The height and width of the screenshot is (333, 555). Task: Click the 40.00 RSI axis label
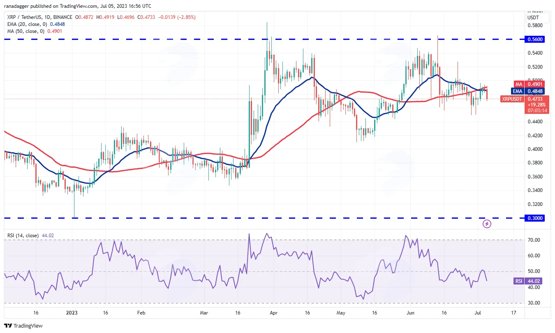[534, 287]
